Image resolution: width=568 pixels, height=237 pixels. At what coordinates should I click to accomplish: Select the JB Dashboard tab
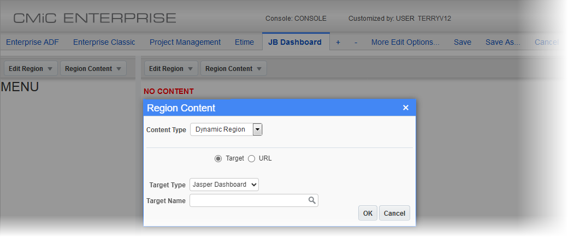click(x=295, y=42)
